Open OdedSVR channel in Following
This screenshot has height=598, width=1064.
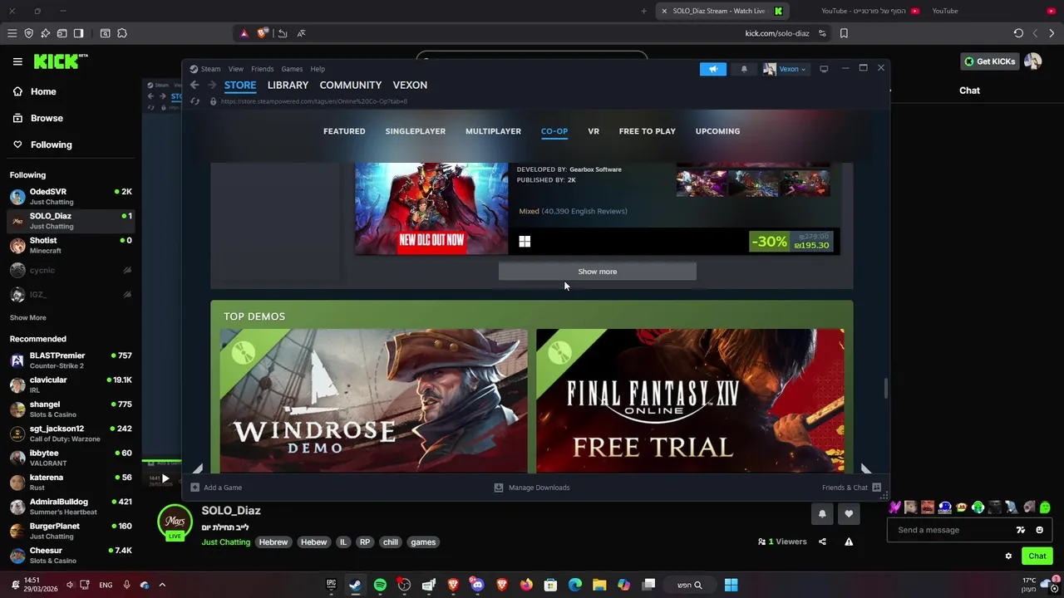click(x=71, y=196)
